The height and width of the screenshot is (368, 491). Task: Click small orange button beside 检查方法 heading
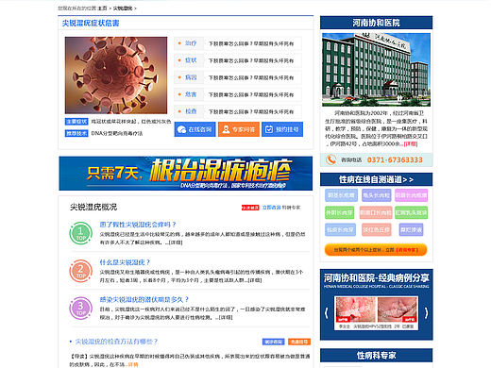click(299, 342)
